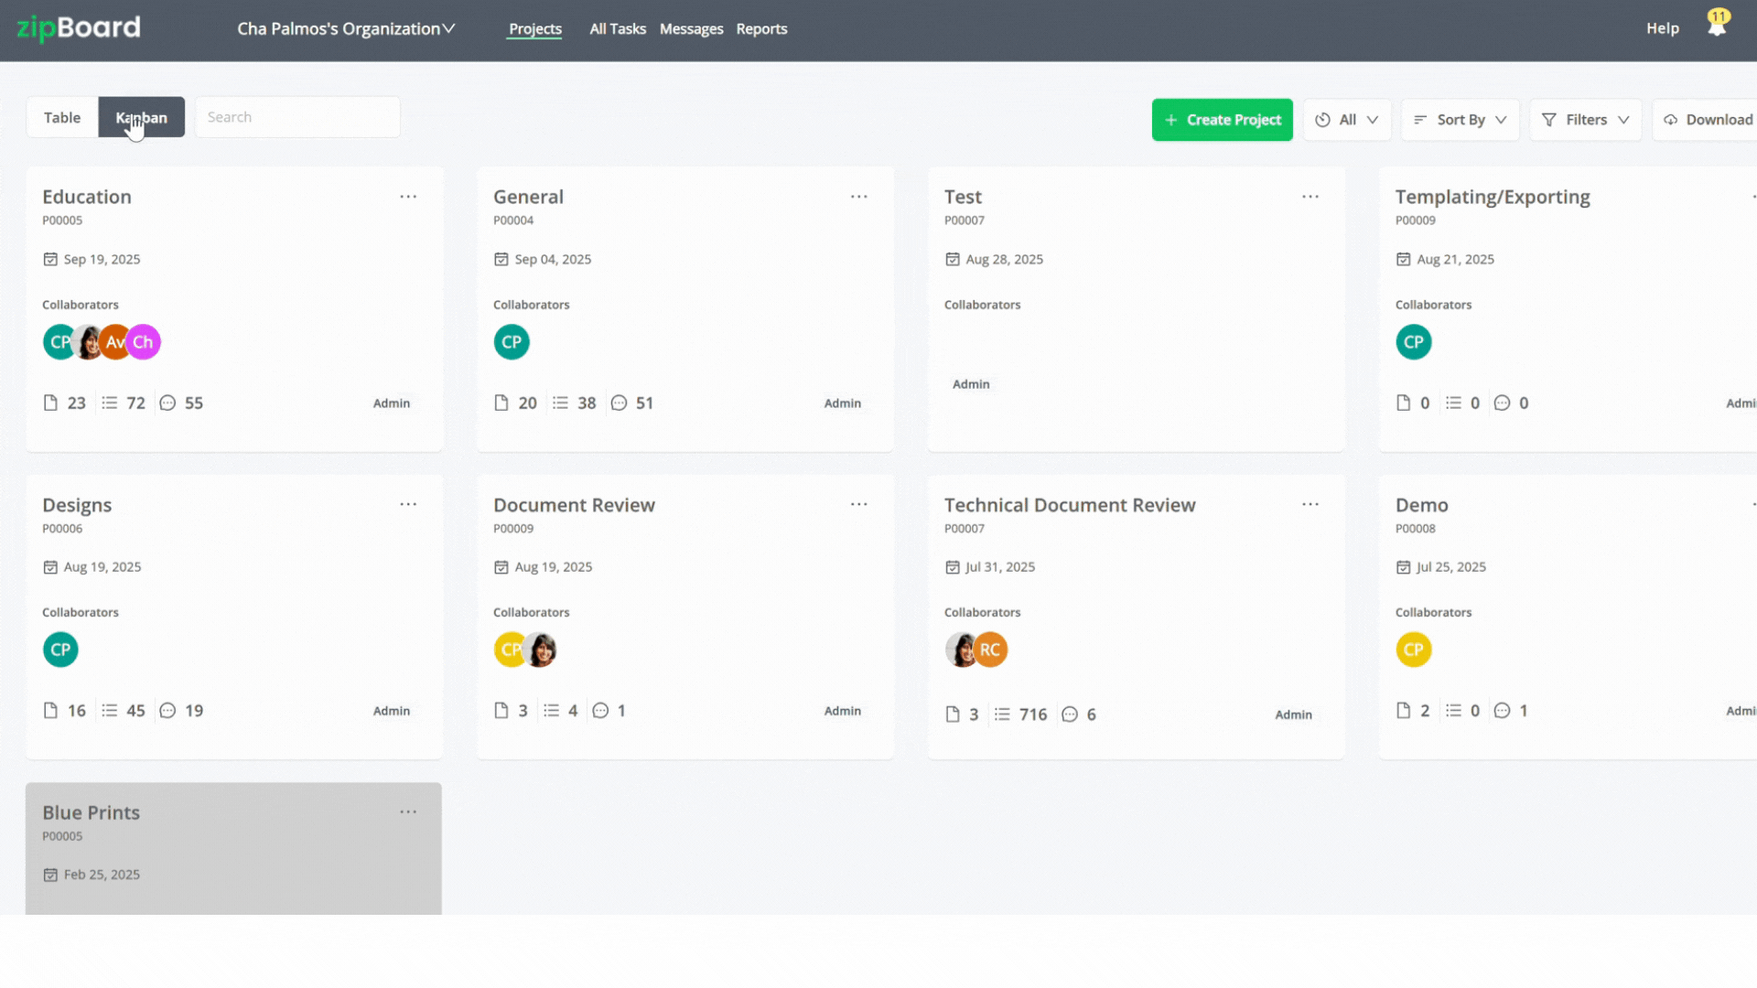Screen dimensions: 1757x988
Task: Click the notification bell icon
Action: [1717, 26]
